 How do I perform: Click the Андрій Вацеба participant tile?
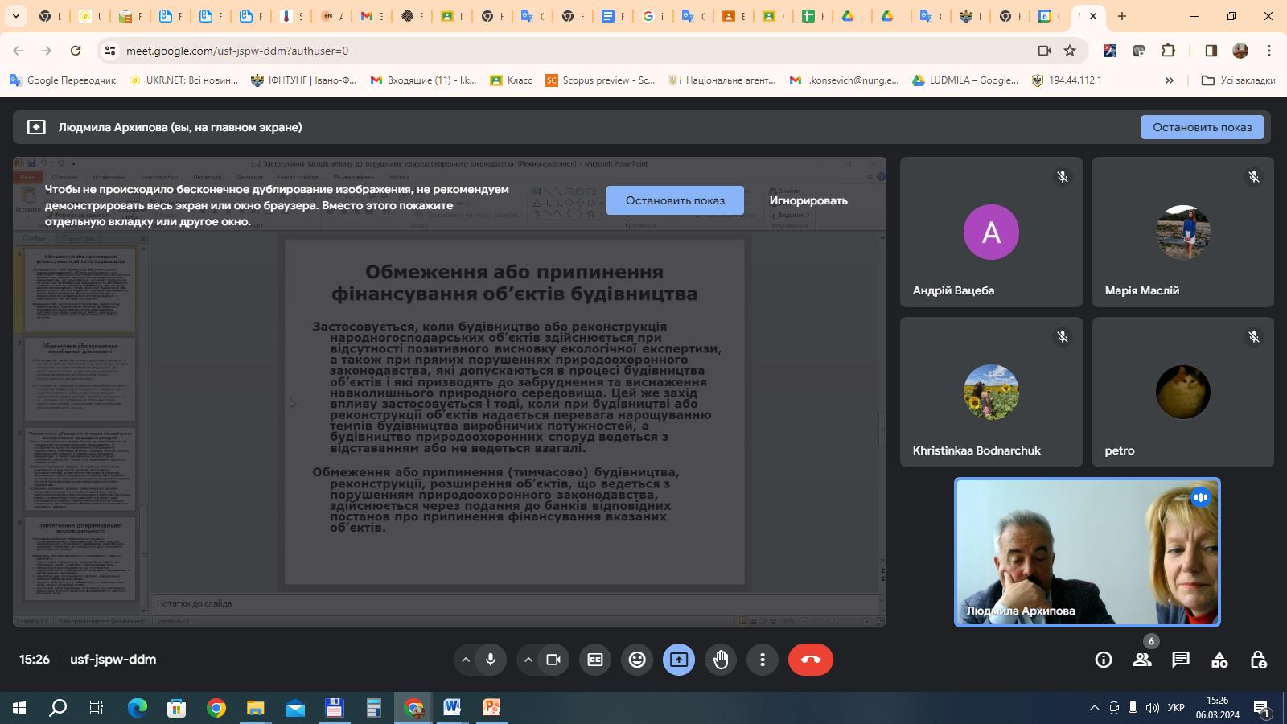pos(991,232)
